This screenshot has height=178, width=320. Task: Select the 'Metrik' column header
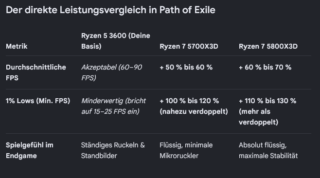pyautogui.click(x=17, y=46)
